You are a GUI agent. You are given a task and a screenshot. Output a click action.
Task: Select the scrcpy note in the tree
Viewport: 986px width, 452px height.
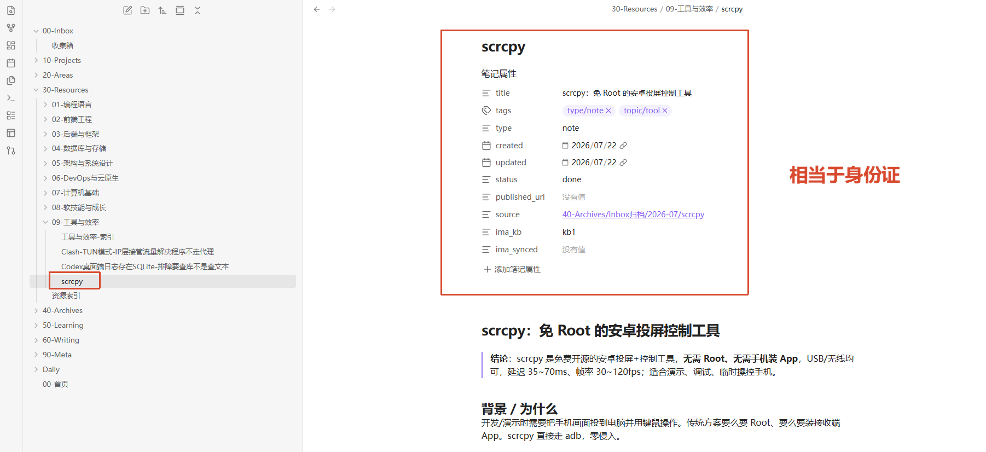point(72,281)
